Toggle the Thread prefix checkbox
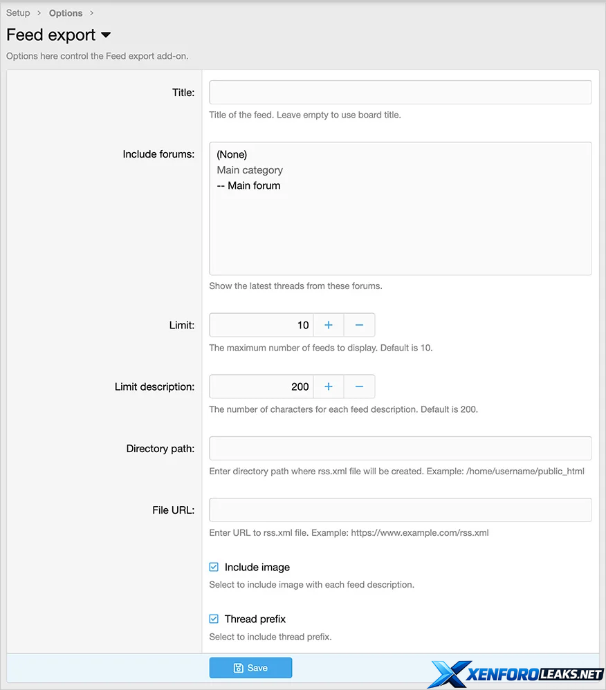The image size is (606, 690). coord(214,619)
